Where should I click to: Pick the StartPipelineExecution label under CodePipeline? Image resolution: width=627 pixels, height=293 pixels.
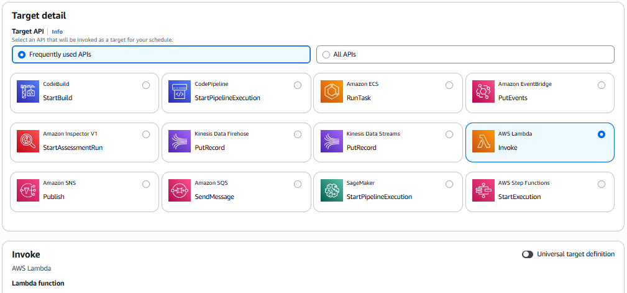click(227, 98)
